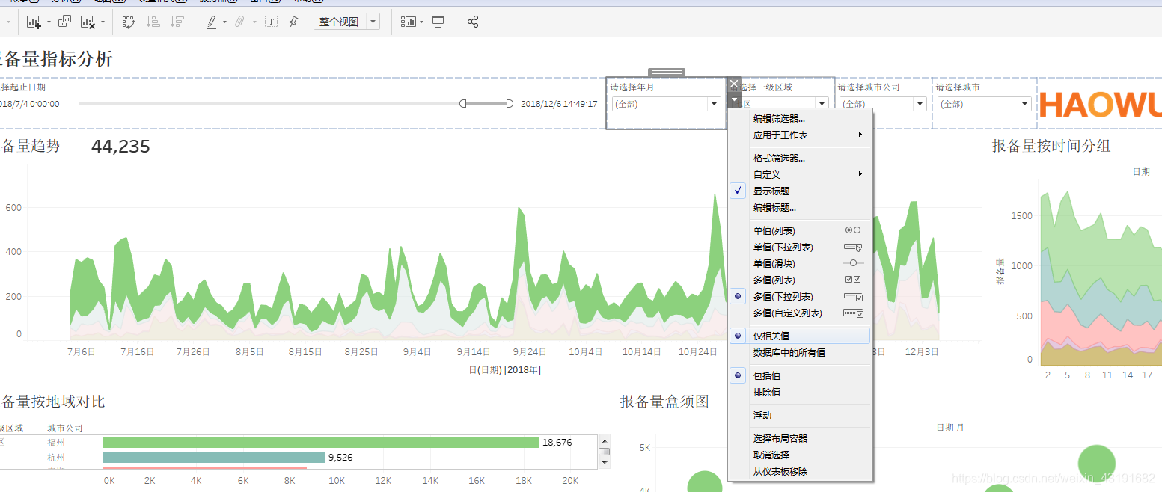
Task: Expand the 请选择年月 filter dropdown
Action: click(714, 105)
